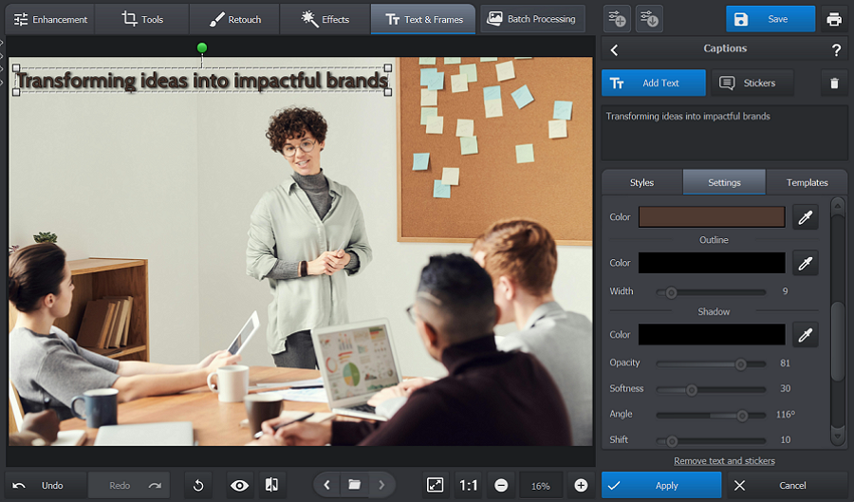
Task: Zoom in with plus icon
Action: tap(581, 485)
